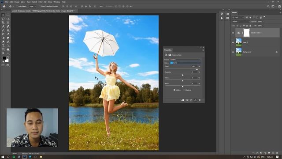Choose the Absolute radio button
The width and height of the screenshot is (282, 159).
(184, 90)
